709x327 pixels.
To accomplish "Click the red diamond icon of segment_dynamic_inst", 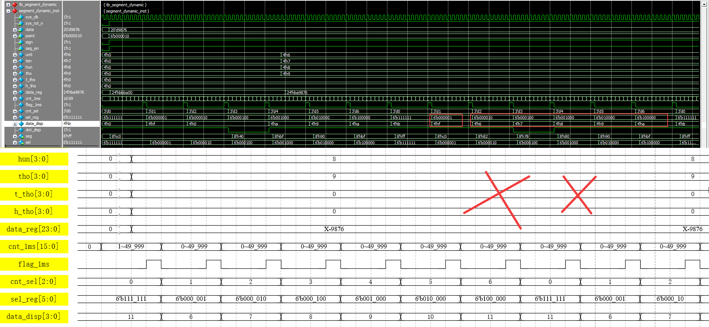I will coord(14,11).
